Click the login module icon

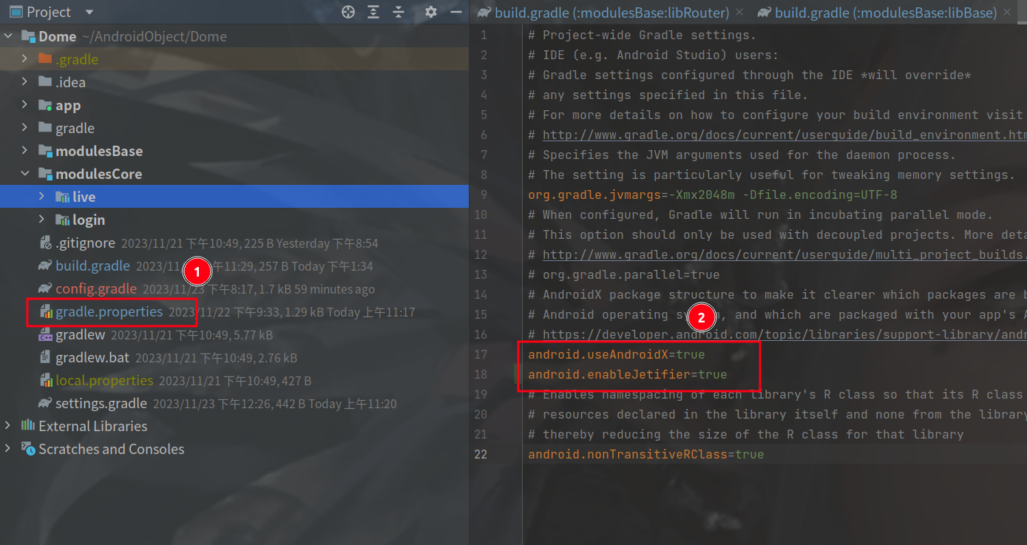pos(61,220)
